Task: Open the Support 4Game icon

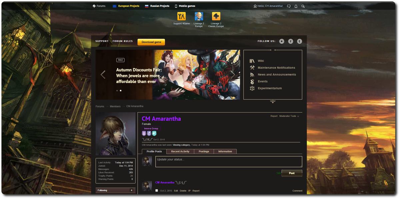Action: [182, 16]
